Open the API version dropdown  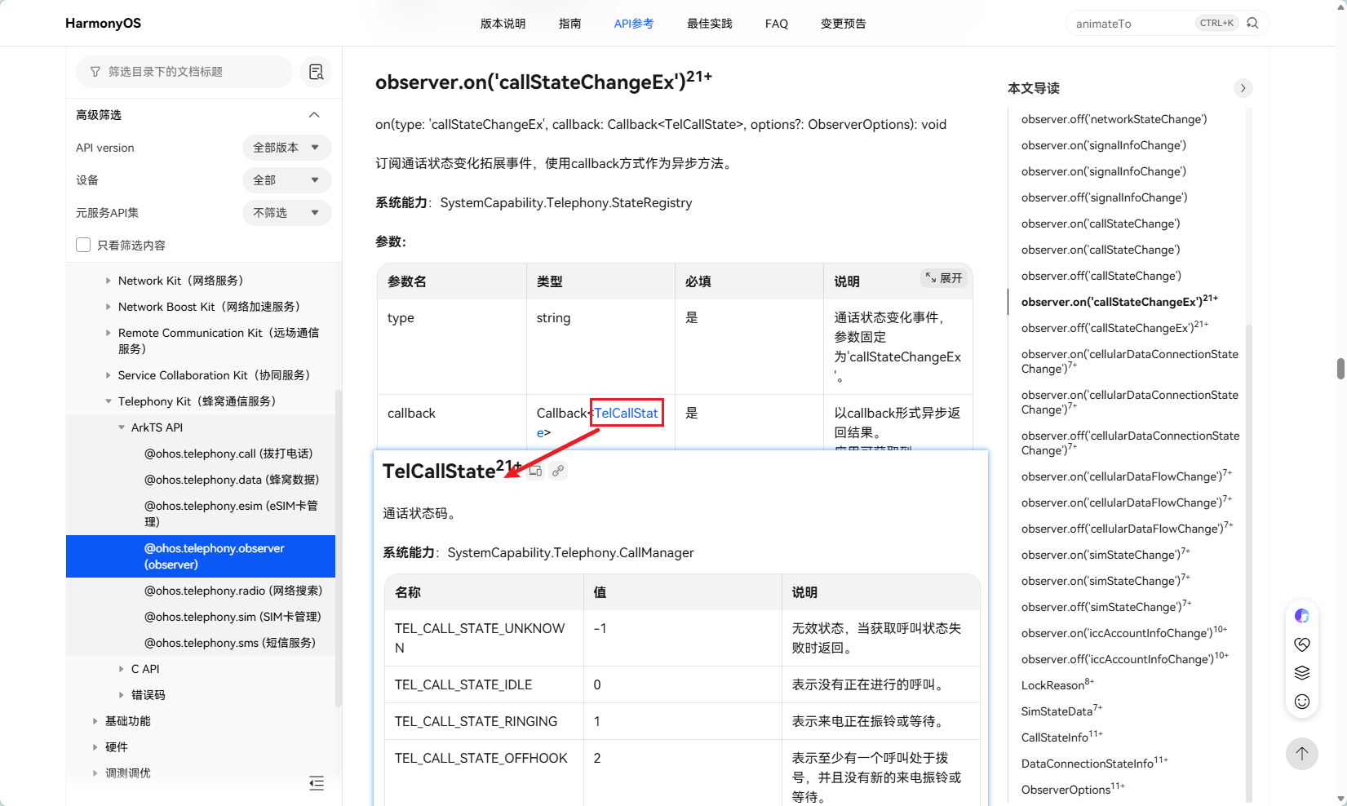[286, 148]
